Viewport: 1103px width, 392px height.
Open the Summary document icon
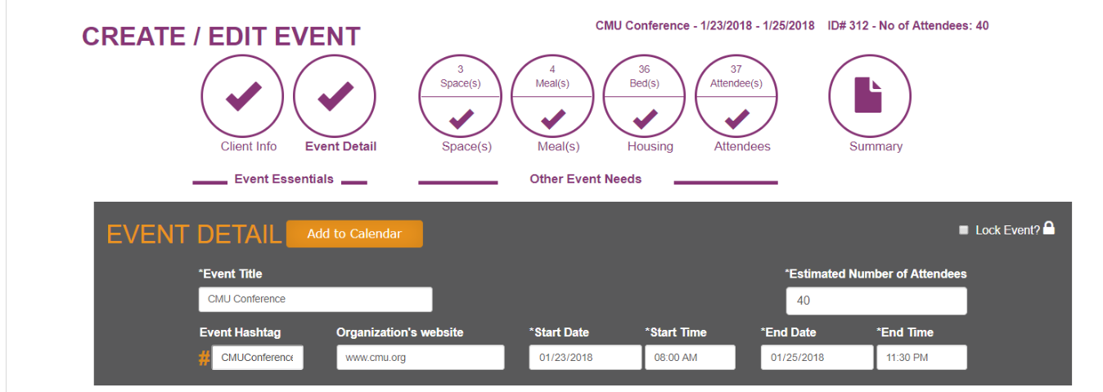coord(869,96)
